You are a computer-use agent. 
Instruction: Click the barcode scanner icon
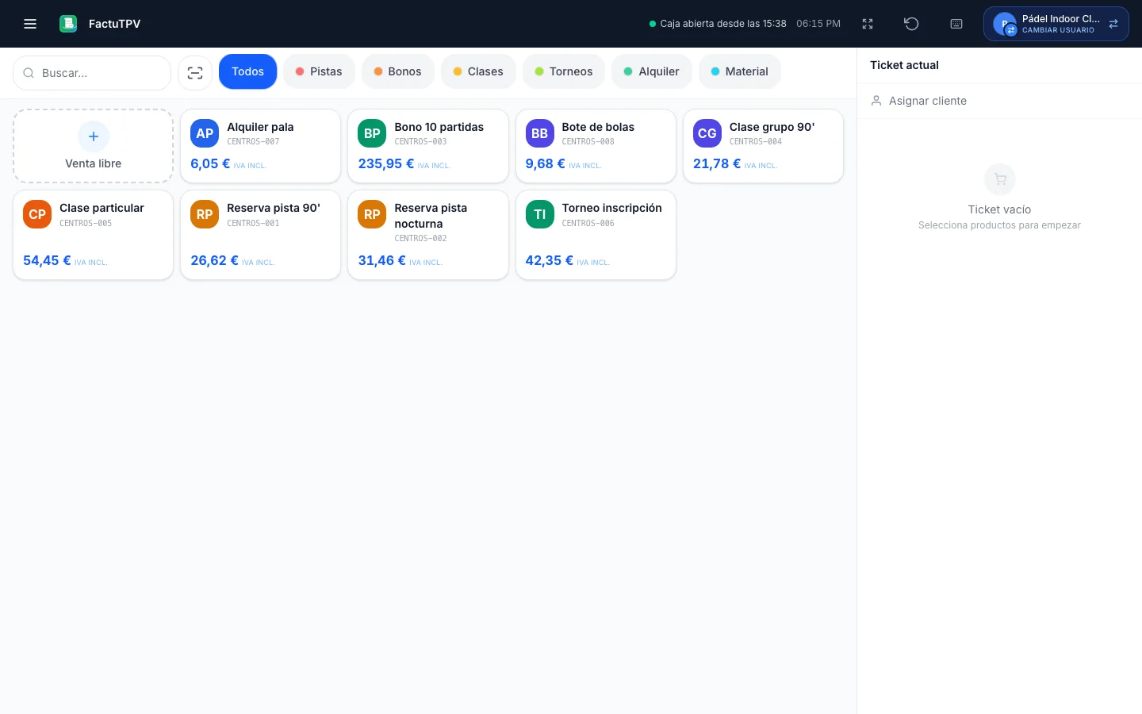195,73
